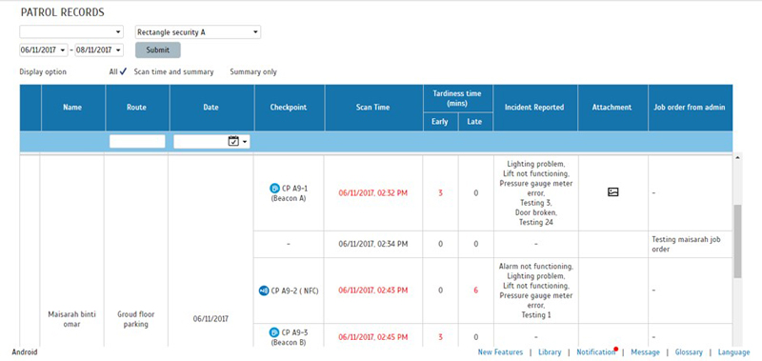Open the Library link

tap(550, 352)
